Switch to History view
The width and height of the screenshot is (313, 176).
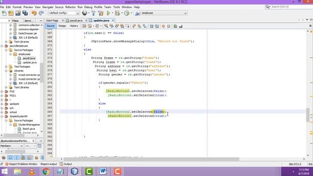[74, 26]
